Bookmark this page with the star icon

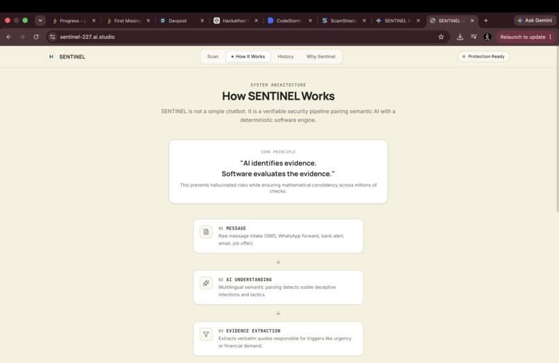coord(441,37)
